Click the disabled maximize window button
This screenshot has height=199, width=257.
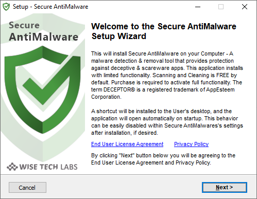(221, 7)
